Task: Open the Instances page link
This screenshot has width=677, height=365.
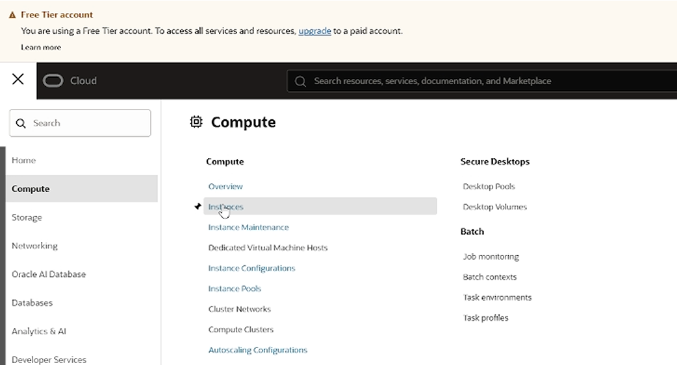Action: tap(226, 207)
